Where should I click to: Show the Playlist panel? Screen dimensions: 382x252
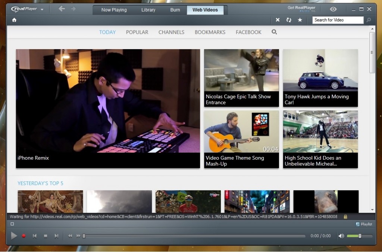pyautogui.click(x=364, y=224)
